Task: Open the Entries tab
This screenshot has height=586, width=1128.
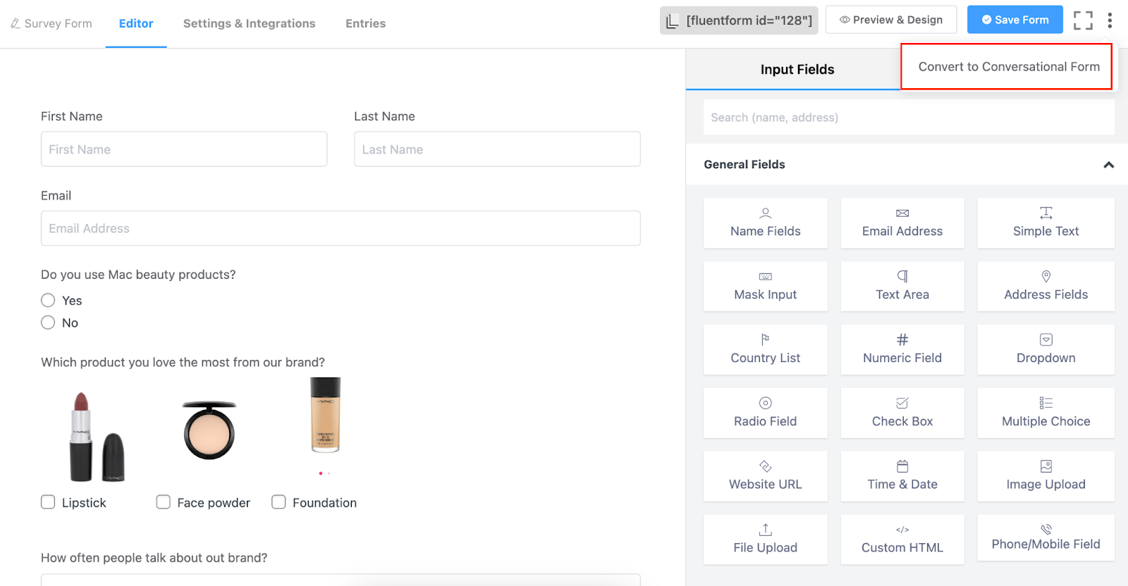Action: pos(365,23)
